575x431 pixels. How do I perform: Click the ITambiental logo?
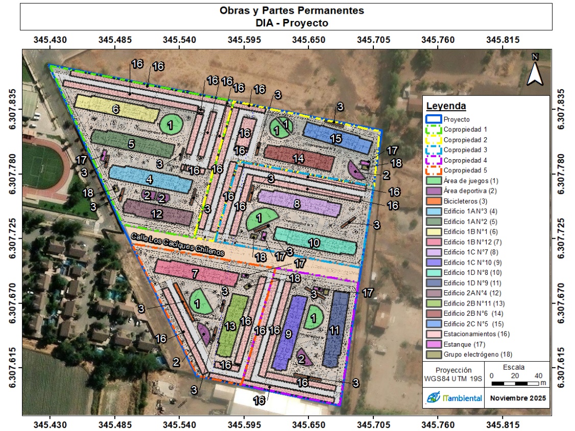[454, 397]
